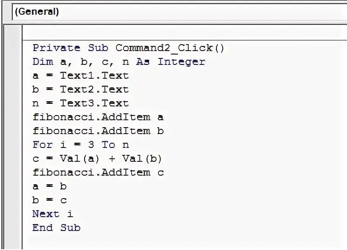Click the Next i statement
Image resolution: width=347 pixels, height=250 pixels.
(x=52, y=214)
